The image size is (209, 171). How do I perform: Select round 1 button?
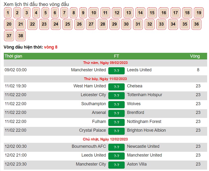click(x=8, y=13)
